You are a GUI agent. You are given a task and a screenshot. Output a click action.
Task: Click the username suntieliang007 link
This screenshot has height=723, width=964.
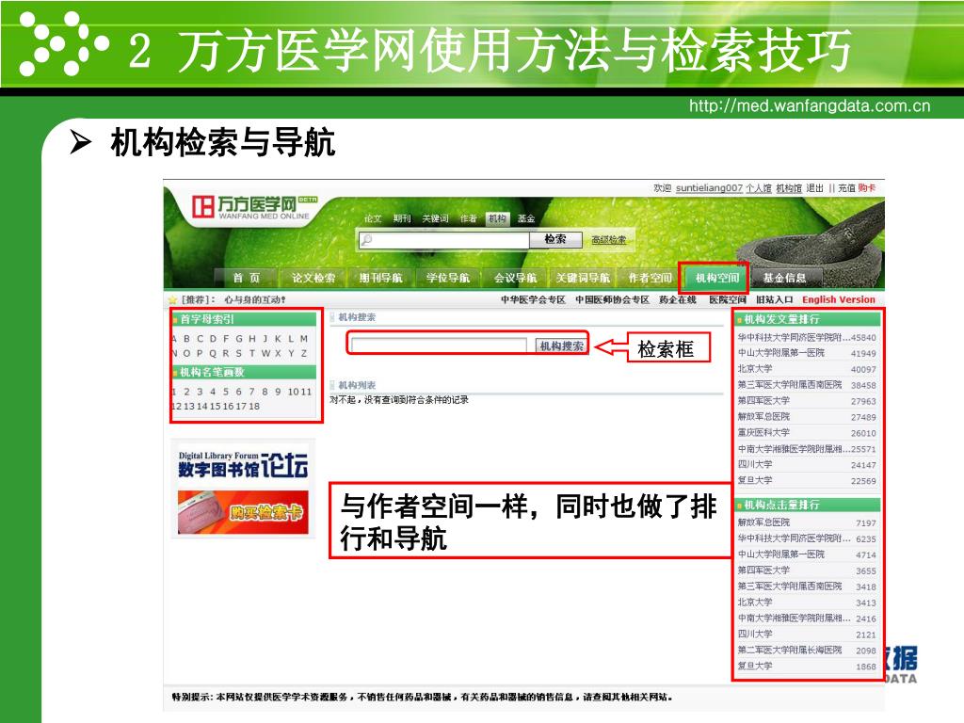[x=709, y=188]
